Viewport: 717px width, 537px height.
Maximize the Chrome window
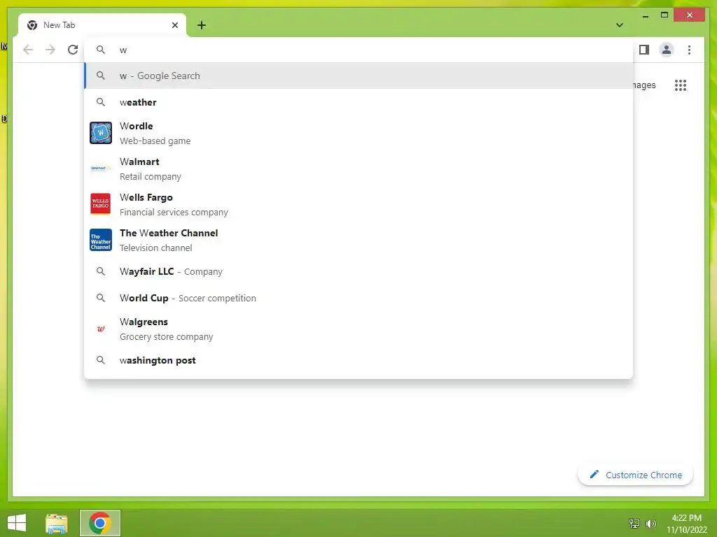tap(664, 15)
